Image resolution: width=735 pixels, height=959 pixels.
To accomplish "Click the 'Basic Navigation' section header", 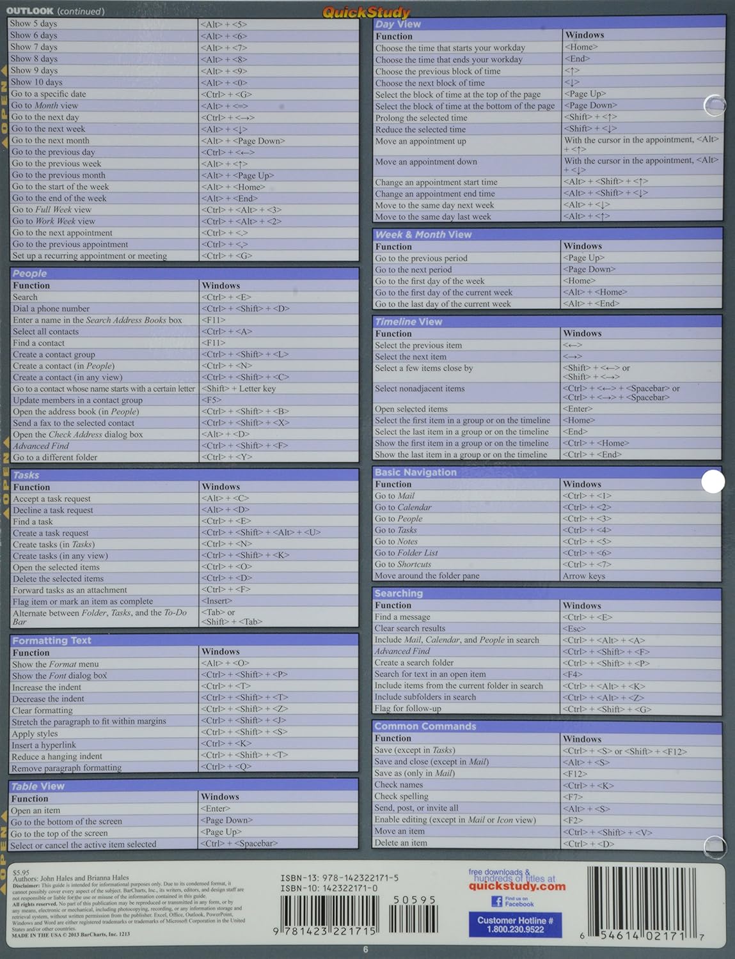I will coord(548,472).
